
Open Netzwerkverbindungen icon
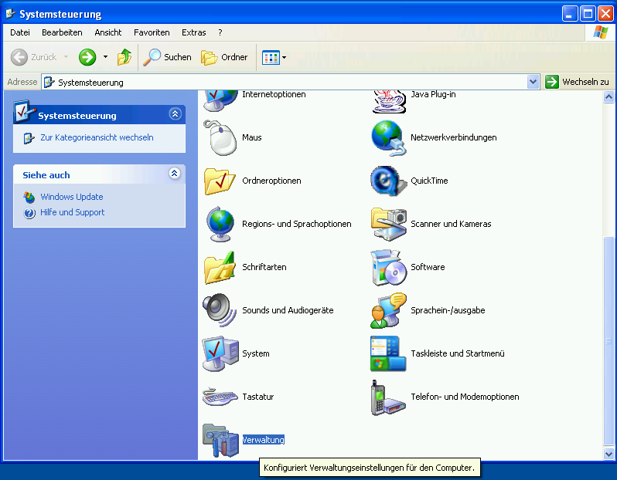(388, 138)
